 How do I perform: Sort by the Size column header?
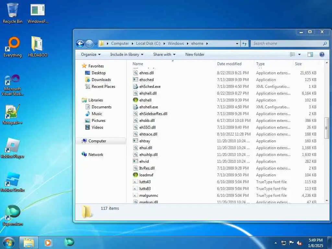[x=306, y=64]
